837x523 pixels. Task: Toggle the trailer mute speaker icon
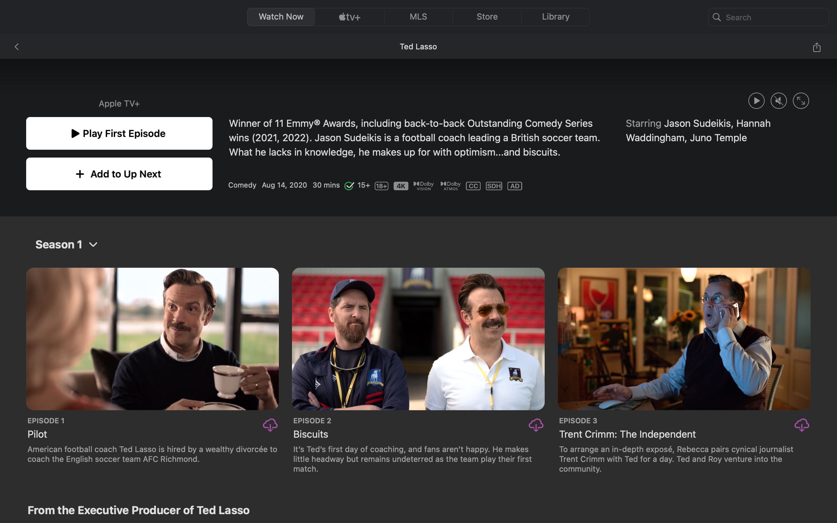coord(778,101)
